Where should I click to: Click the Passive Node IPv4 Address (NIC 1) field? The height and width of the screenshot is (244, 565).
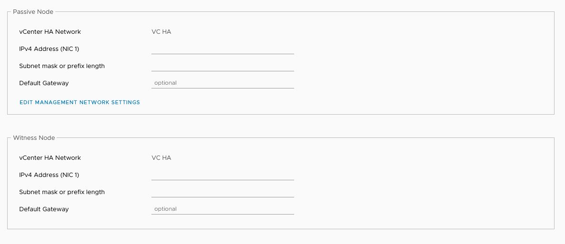(x=223, y=49)
